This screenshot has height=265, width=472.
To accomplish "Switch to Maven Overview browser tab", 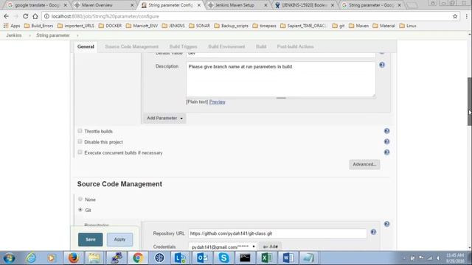I will [103, 5].
